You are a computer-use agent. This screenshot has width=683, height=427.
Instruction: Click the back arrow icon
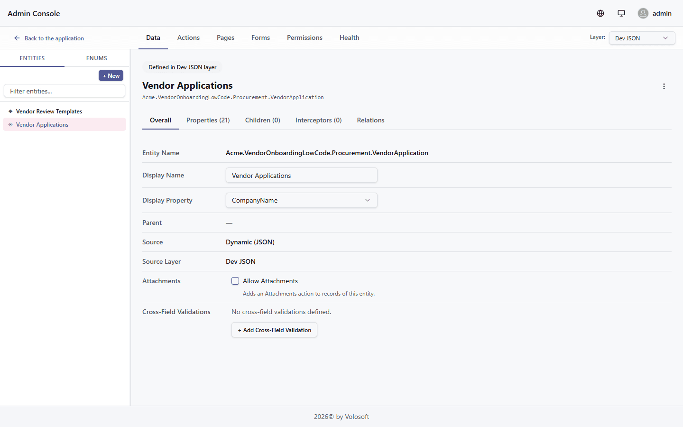pos(17,38)
